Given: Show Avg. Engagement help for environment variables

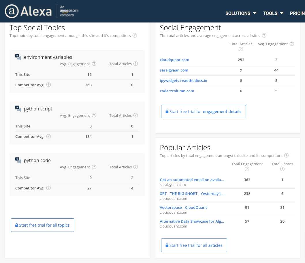Looking at the screenshot, I should click(94, 64).
